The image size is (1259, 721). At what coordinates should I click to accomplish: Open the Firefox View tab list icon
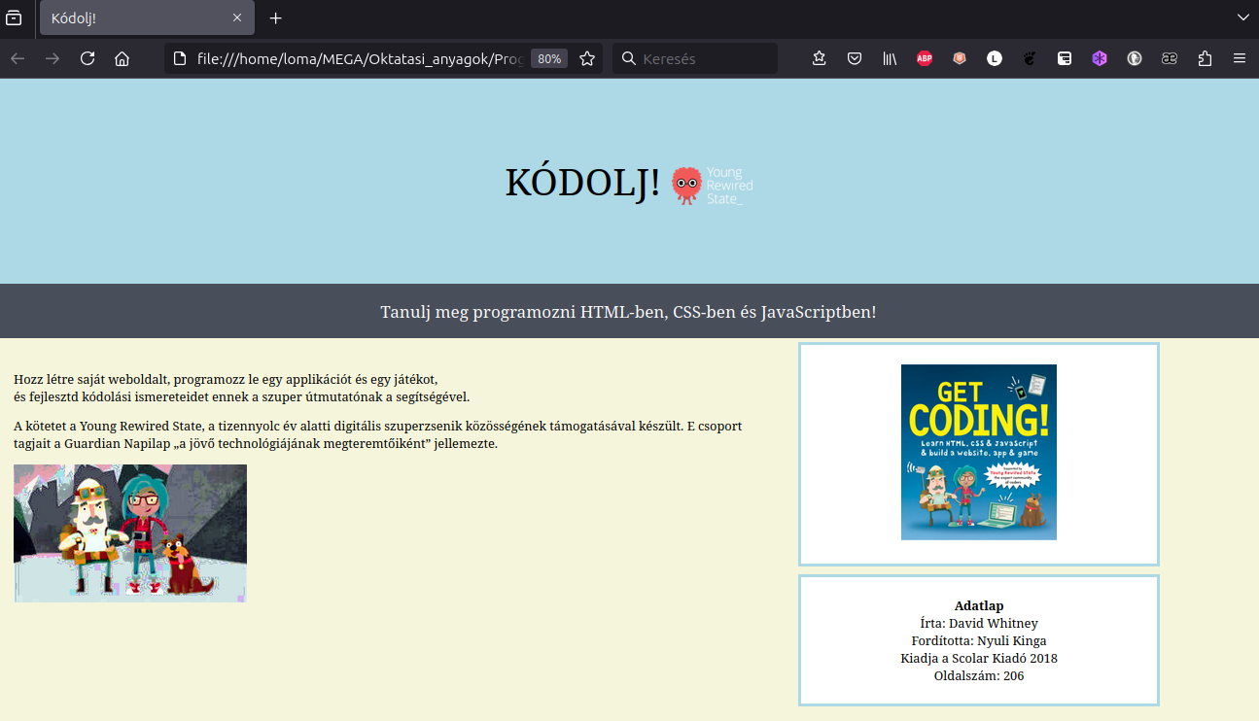(x=14, y=17)
